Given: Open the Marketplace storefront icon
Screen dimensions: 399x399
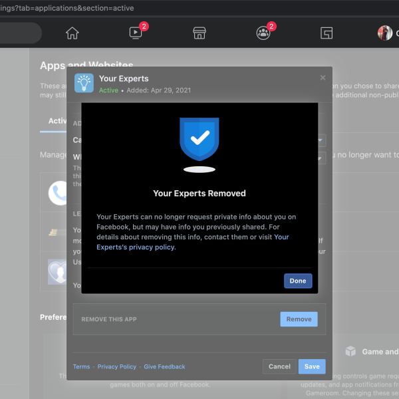Looking at the screenshot, I should [x=199, y=33].
